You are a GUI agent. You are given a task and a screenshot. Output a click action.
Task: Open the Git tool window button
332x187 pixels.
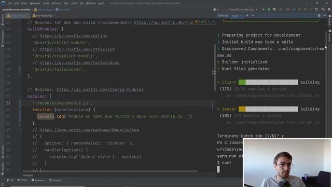pos(10,180)
